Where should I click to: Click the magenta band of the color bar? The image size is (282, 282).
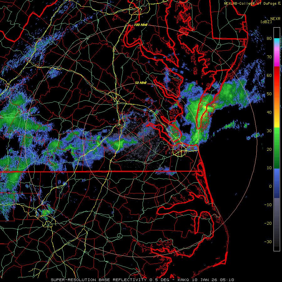point(277,58)
